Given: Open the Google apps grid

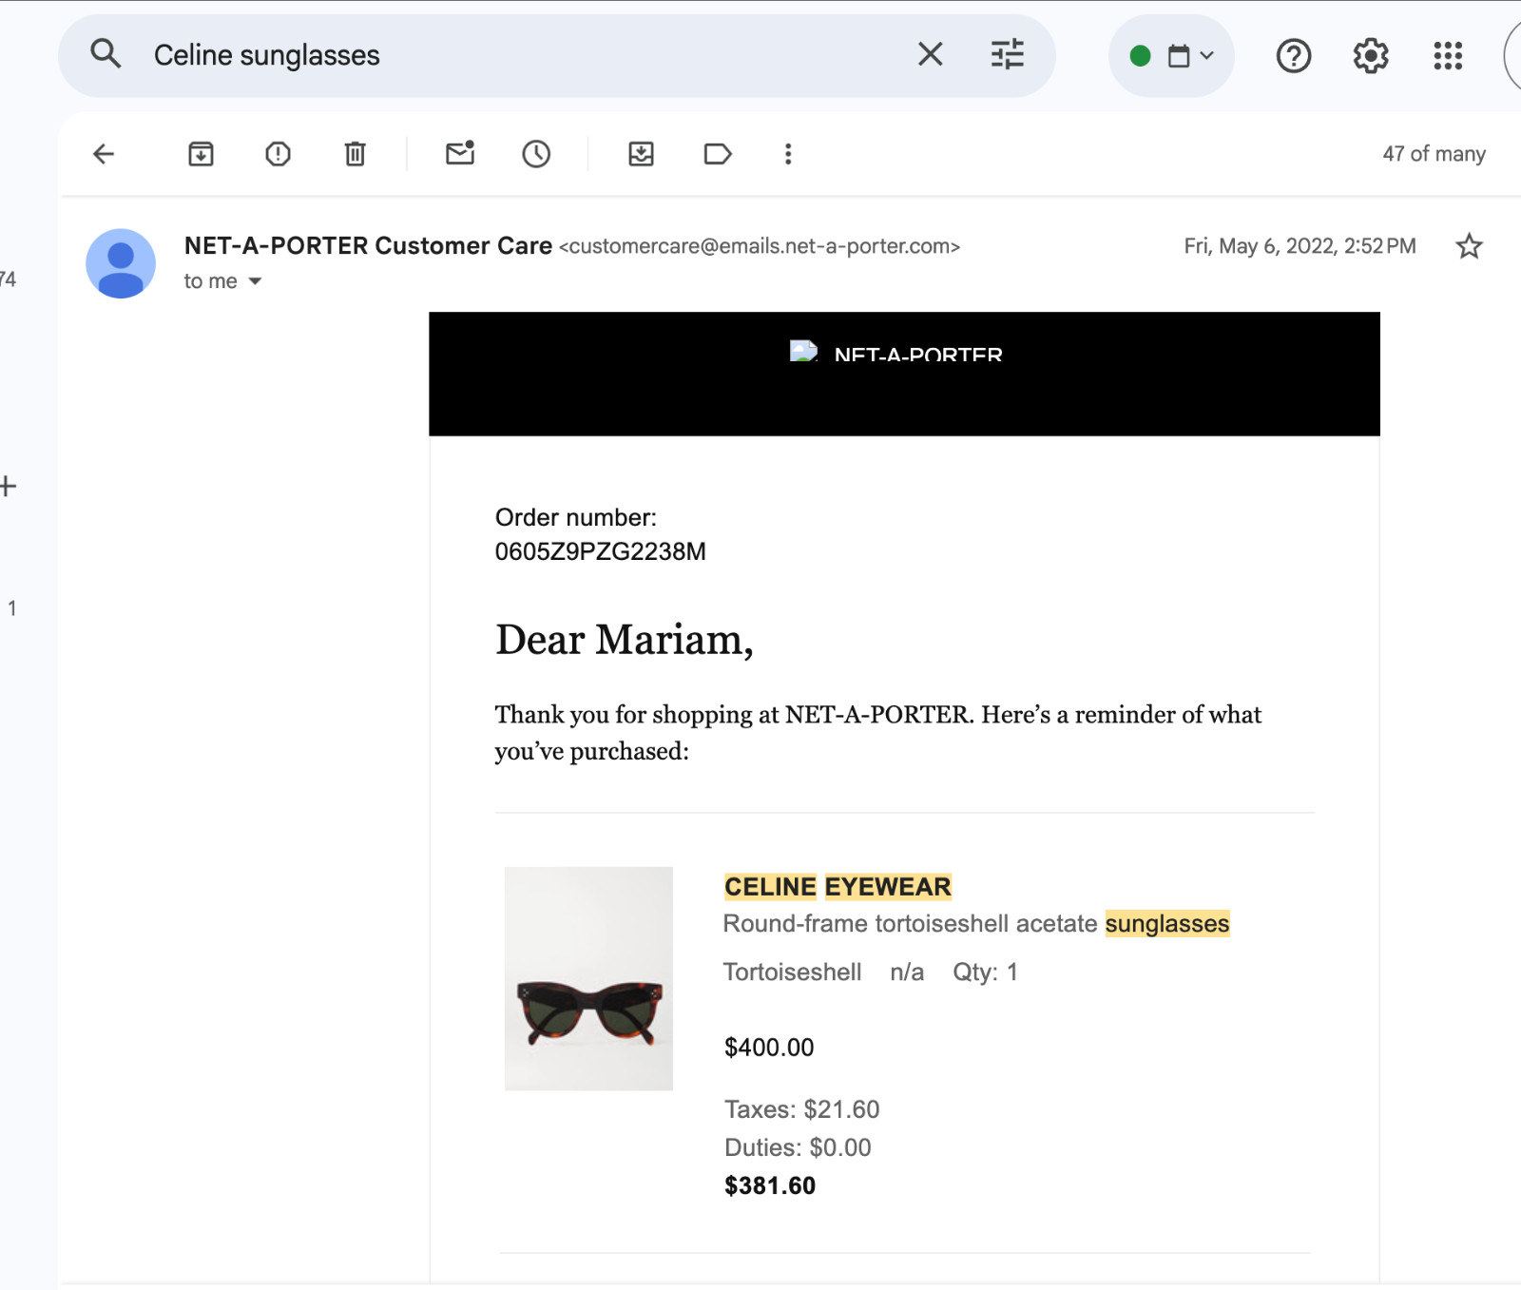Looking at the screenshot, I should coord(1447,55).
